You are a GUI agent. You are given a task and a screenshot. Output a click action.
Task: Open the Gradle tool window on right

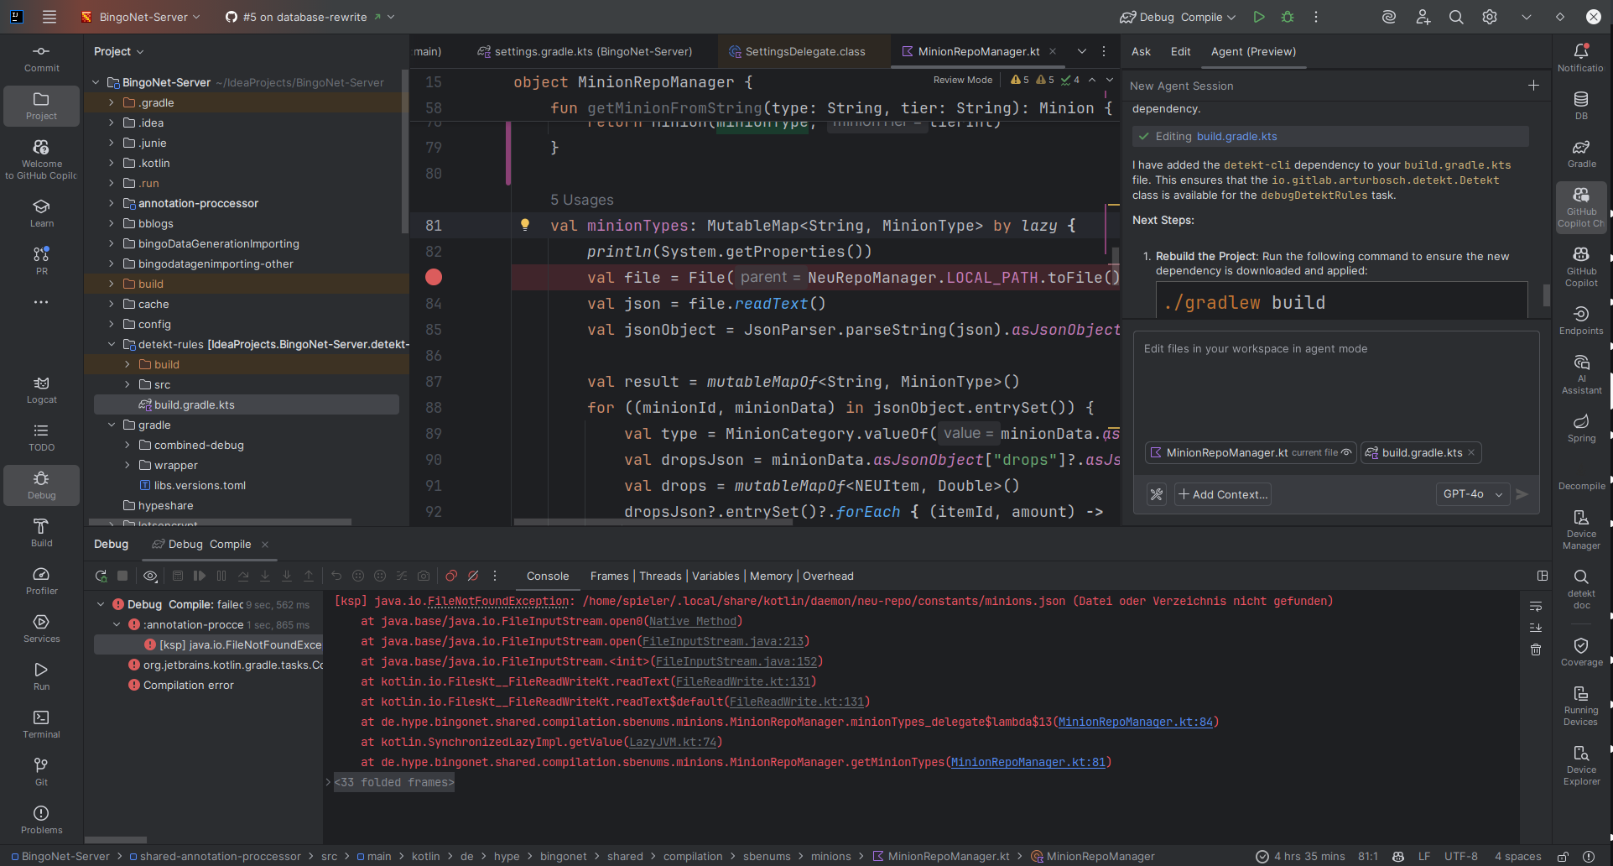1581,154
